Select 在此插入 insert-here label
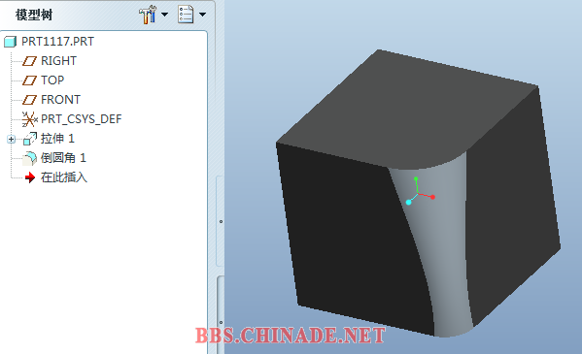The height and width of the screenshot is (354, 582). tap(64, 177)
